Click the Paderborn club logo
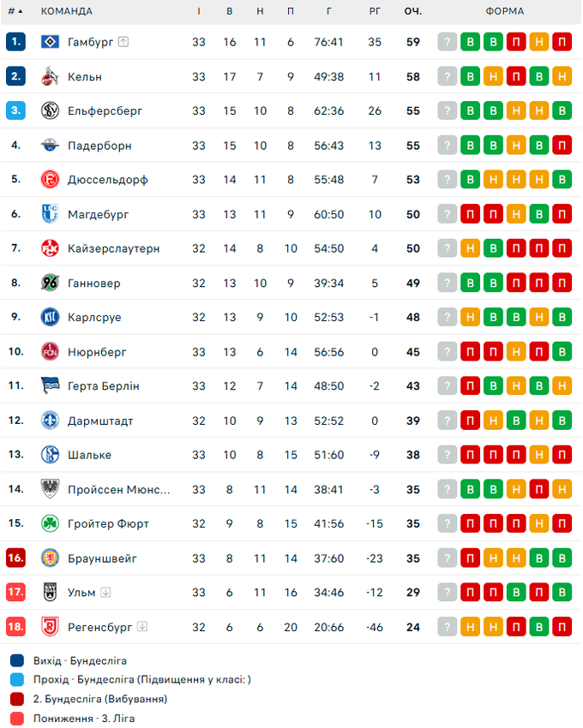The width and height of the screenshot is (583, 728). click(x=50, y=146)
